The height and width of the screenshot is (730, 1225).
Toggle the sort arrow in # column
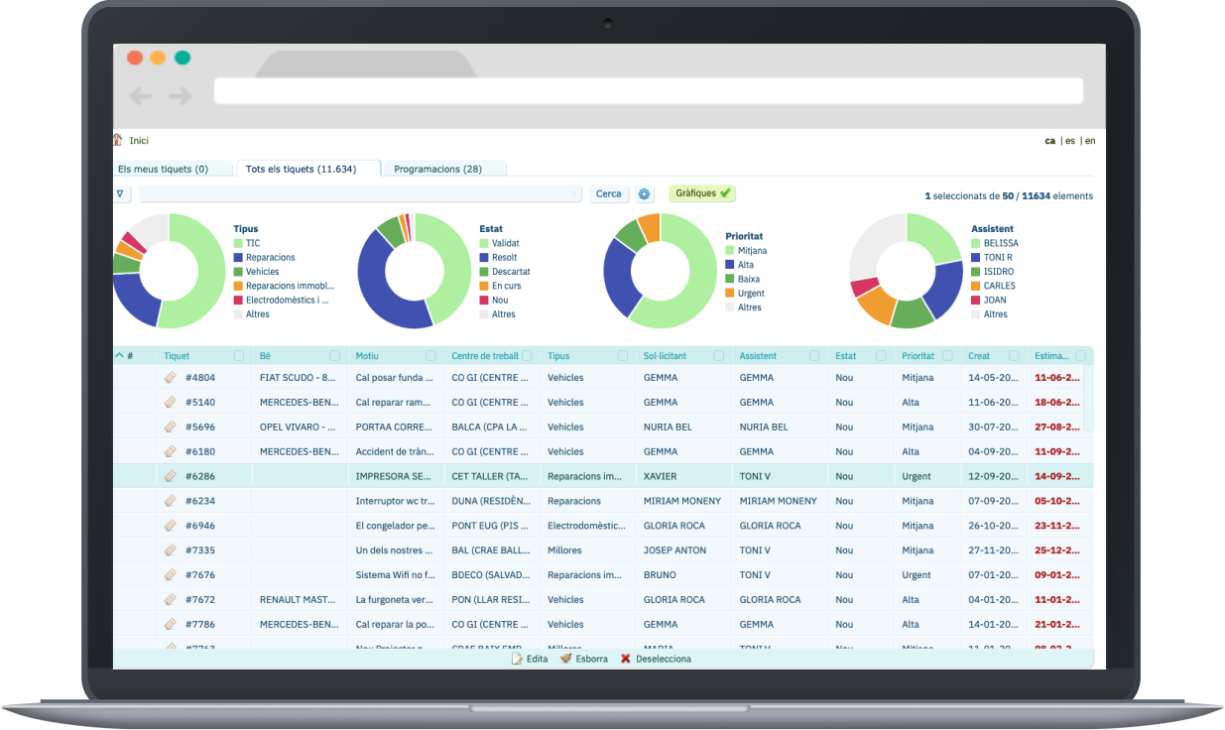120,355
